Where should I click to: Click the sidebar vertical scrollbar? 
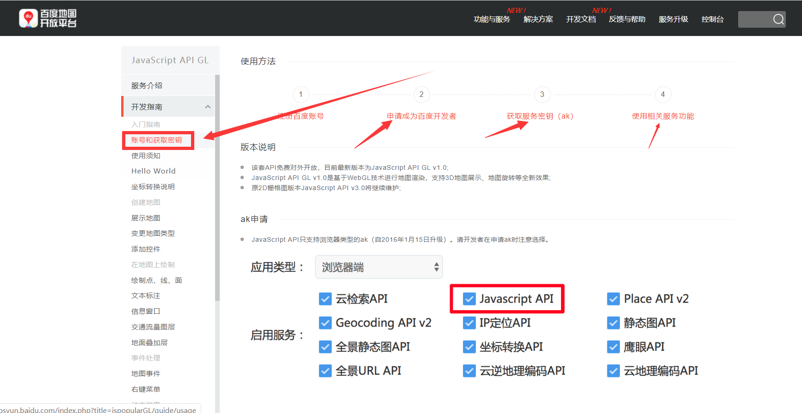(x=217, y=187)
